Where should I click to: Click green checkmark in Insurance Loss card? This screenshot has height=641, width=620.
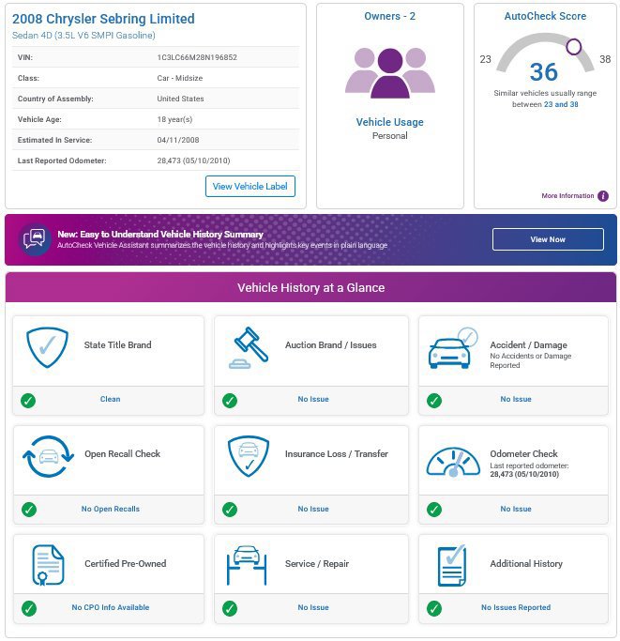(230, 510)
